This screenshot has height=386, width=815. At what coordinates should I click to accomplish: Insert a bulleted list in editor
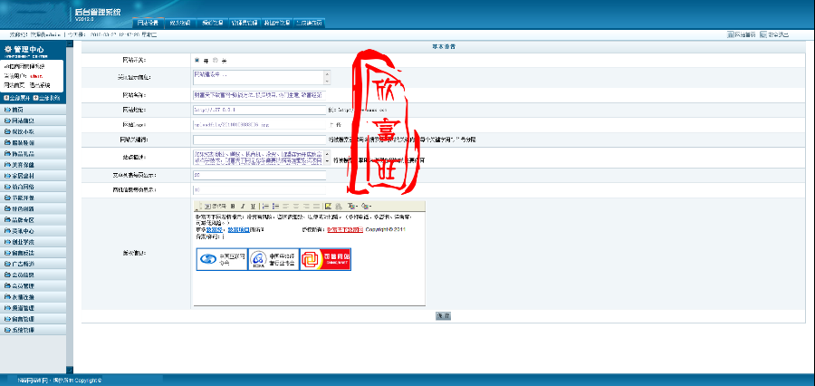276,206
